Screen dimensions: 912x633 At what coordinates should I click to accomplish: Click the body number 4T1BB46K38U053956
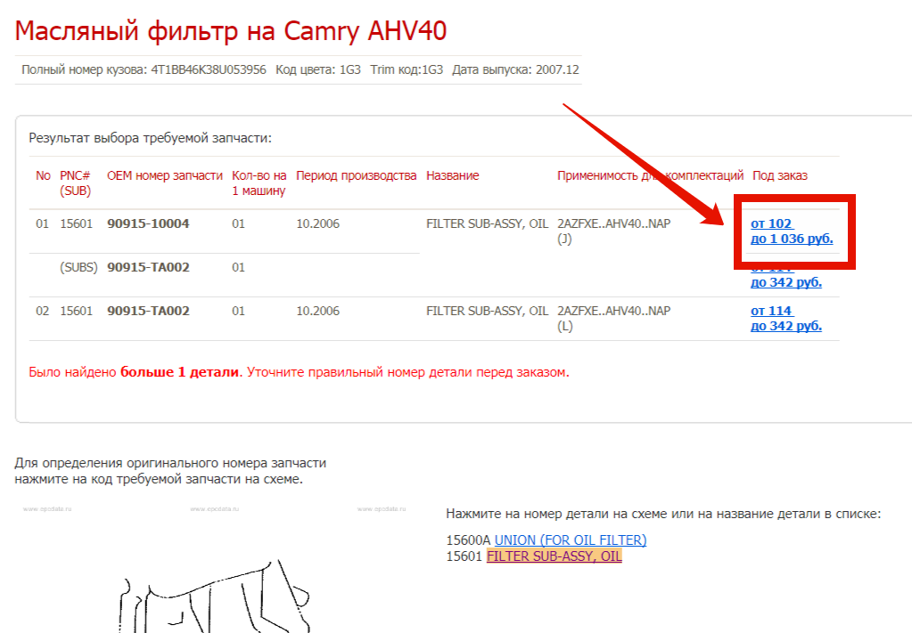(209, 69)
